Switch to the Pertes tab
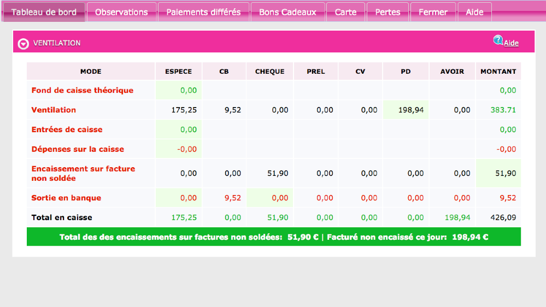 click(x=388, y=12)
